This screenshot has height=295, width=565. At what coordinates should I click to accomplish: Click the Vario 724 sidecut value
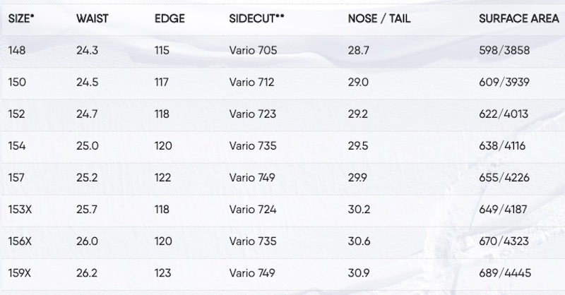click(253, 210)
